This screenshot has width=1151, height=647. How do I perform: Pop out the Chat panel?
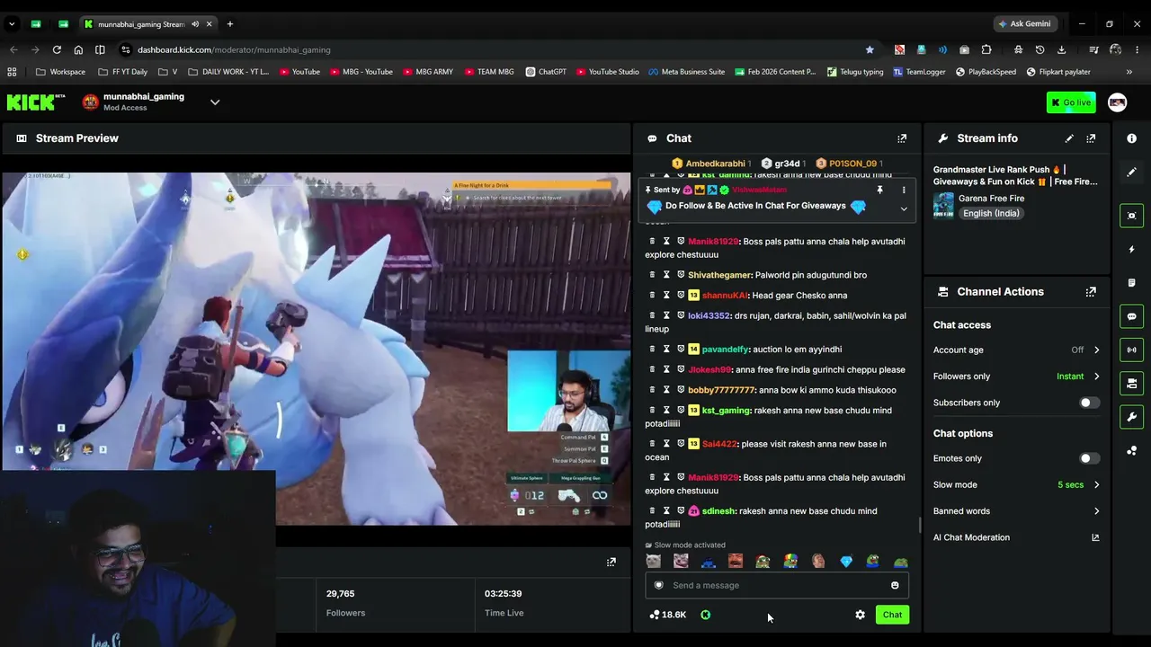(x=902, y=138)
